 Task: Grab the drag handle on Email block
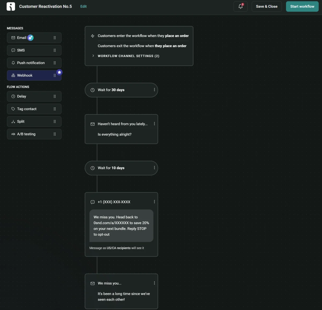click(55, 38)
